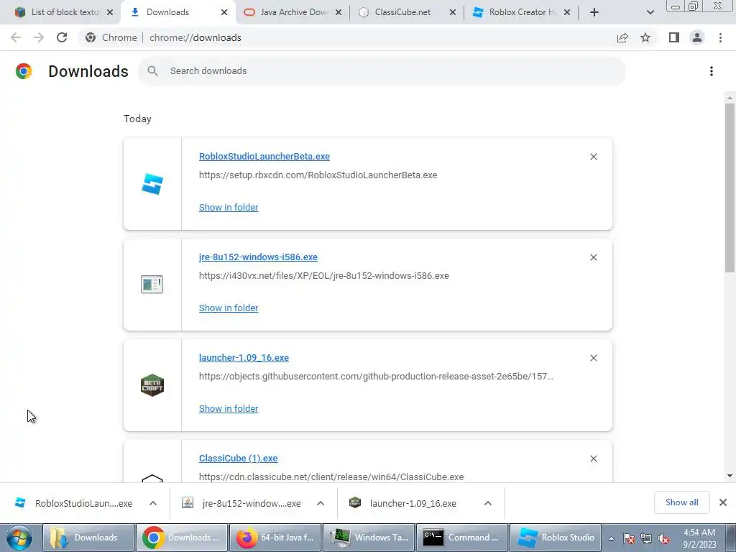Expand options for launcher-1.09_16.exe shelf item
Image resolution: width=736 pixels, height=552 pixels.
pos(488,503)
